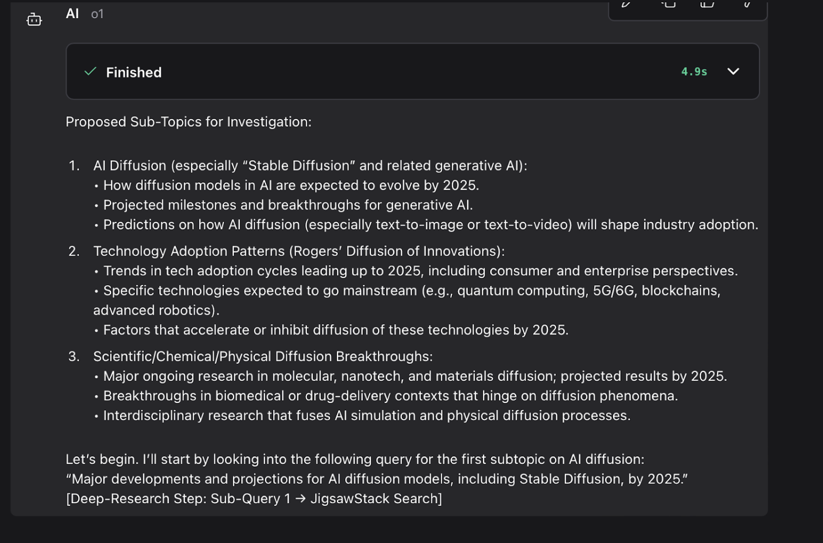
Task: Click the Technology Adoption Patterns list heading
Action: coord(299,251)
